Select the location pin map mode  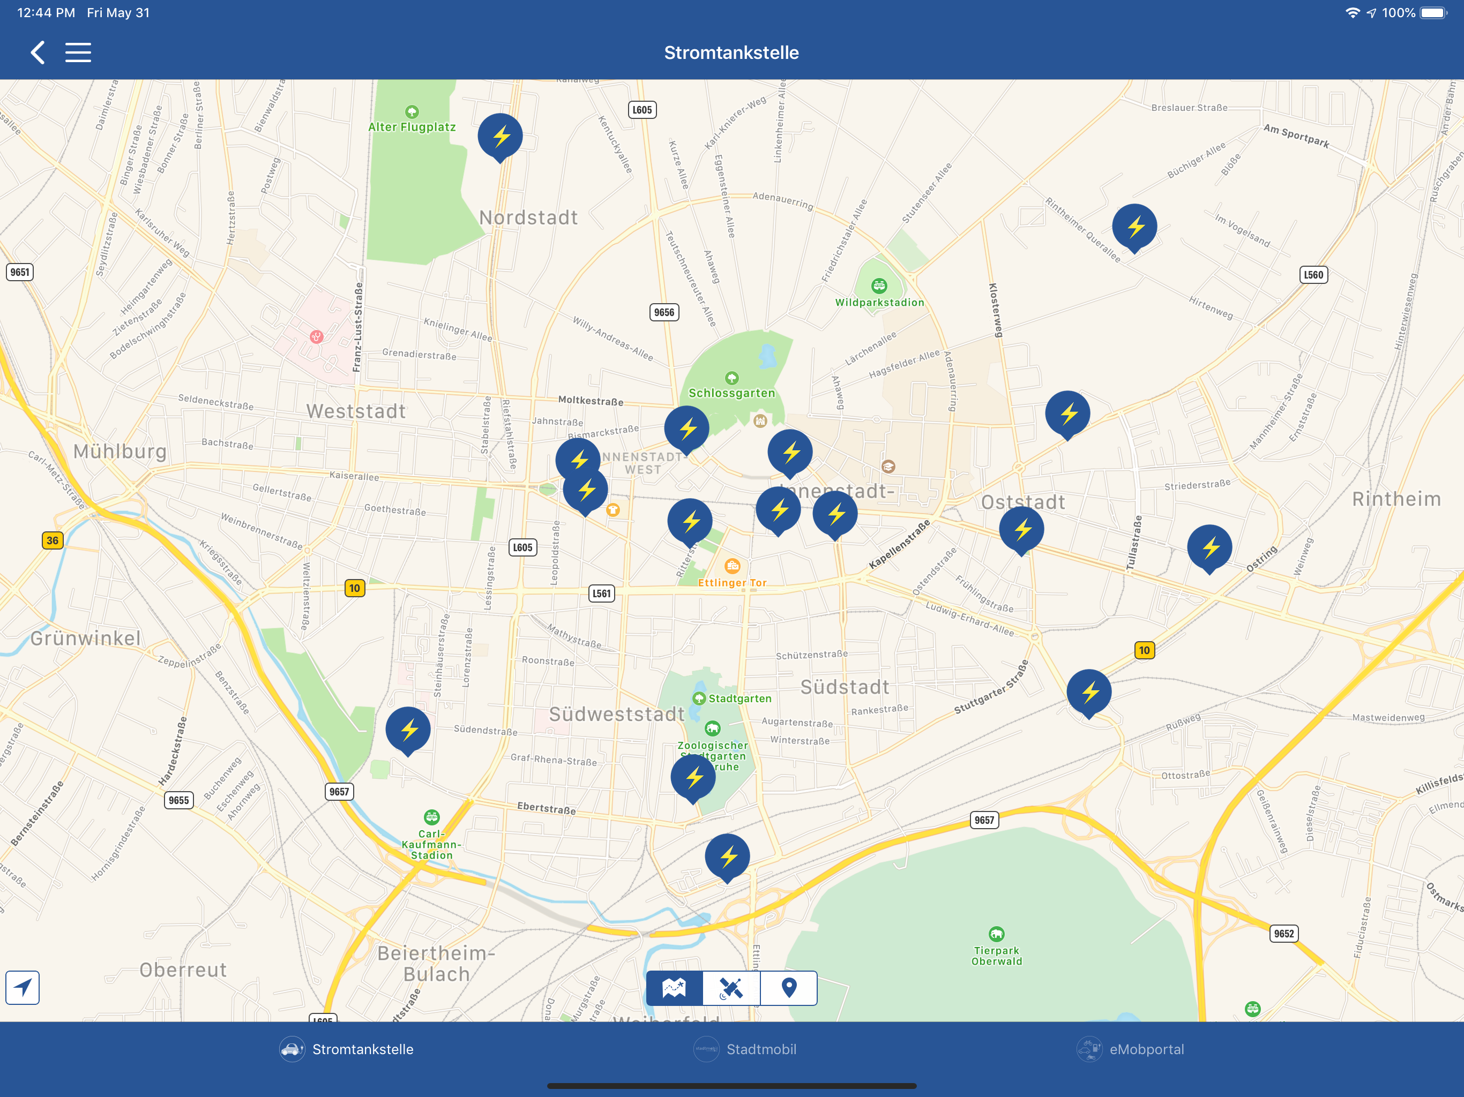coord(788,988)
